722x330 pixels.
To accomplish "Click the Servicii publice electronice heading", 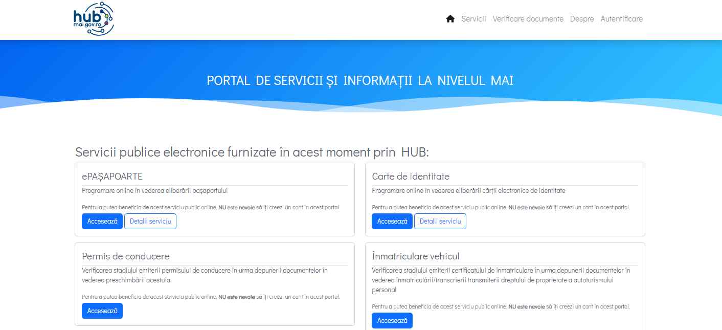I will coord(253,152).
